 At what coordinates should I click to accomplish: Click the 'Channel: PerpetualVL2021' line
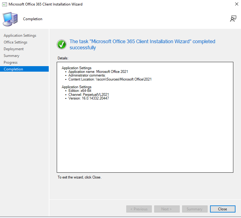[x=89, y=94]
